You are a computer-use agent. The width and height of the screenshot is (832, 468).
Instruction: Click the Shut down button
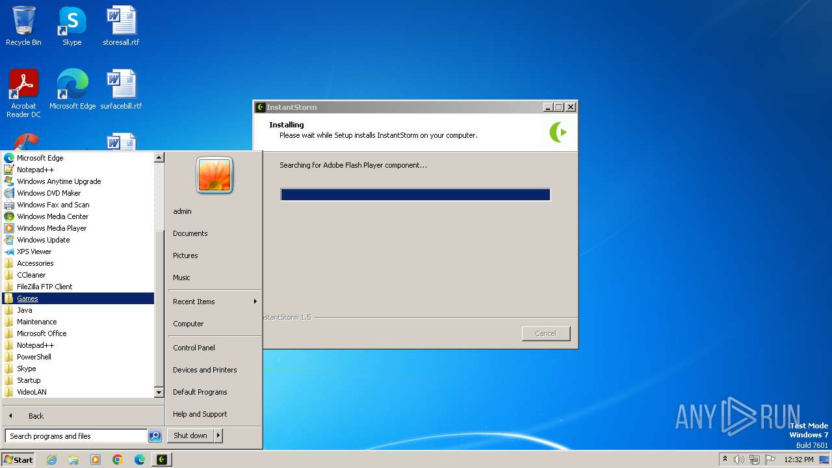tap(190, 435)
